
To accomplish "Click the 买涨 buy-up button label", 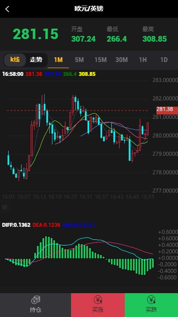I will (x=98, y=310).
